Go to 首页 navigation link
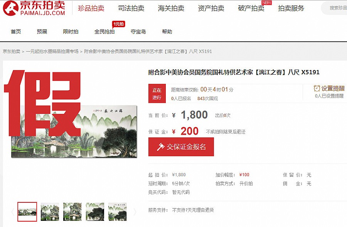Image resolution: width=347 pixels, height=227 pixels. point(16,32)
